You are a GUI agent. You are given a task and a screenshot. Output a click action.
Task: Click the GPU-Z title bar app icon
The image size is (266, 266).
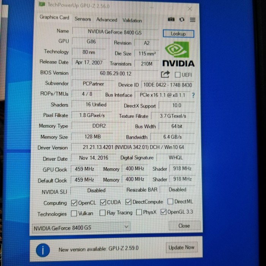pos(42,4)
